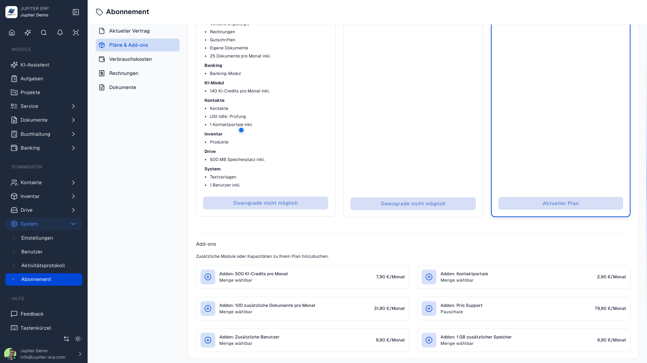Click the sparkle AI icon in toolbar
647x363 pixels.
click(x=28, y=33)
